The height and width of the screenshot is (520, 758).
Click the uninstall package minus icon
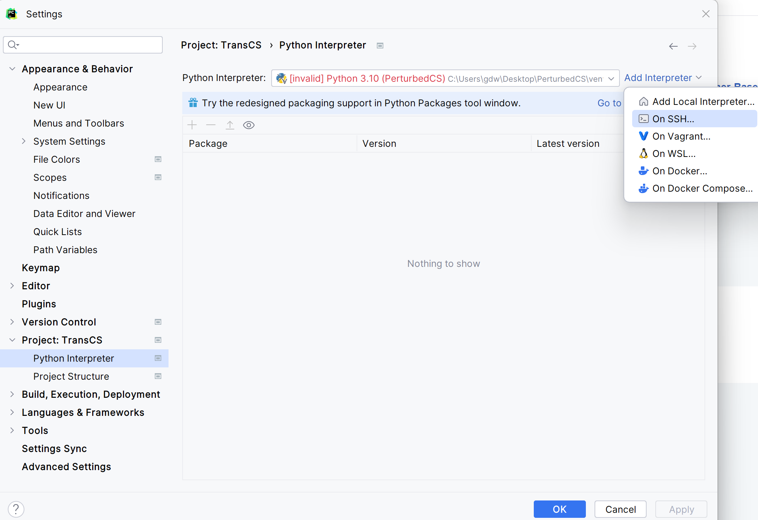tap(211, 125)
